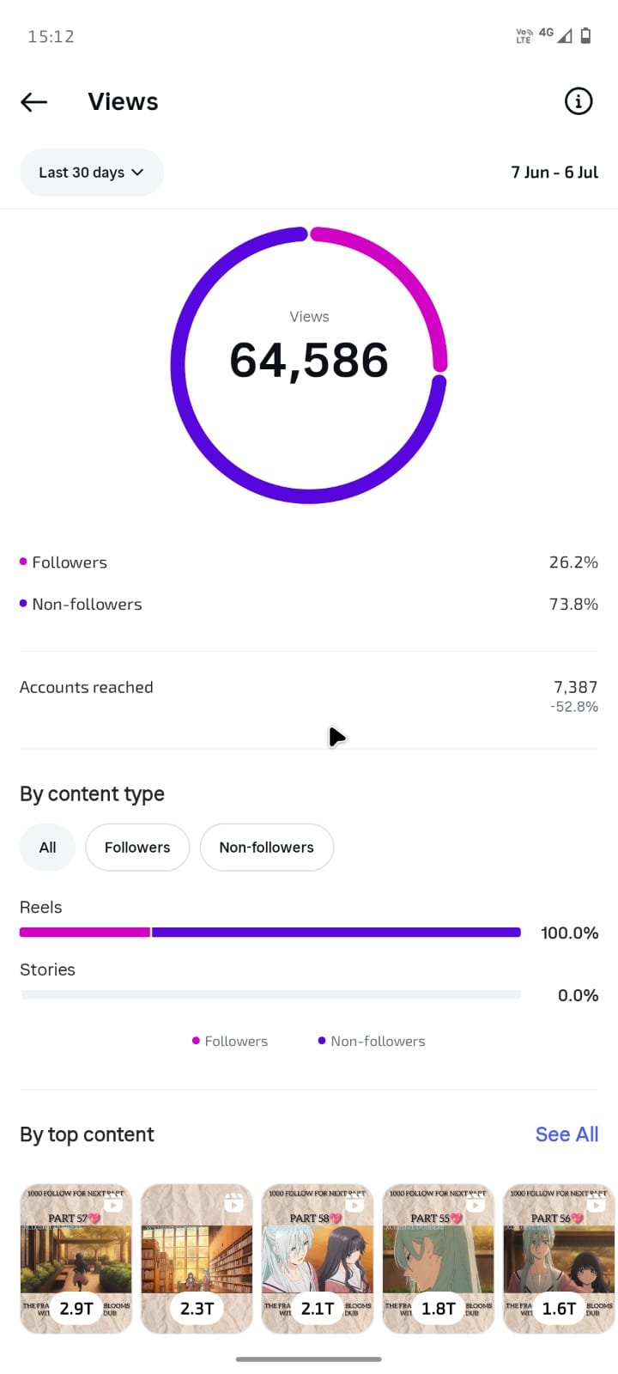The image size is (618, 1374).
Task: Tap reel icon on PART 57 thumbnail
Action: pos(113,1206)
